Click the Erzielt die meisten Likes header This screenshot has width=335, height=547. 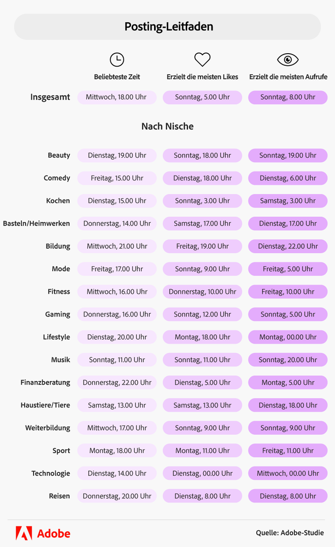[202, 77]
